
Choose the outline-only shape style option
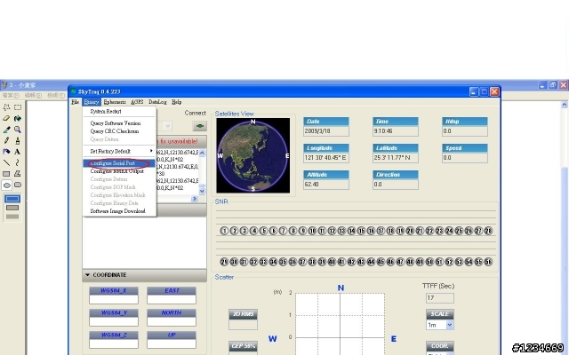(12, 199)
